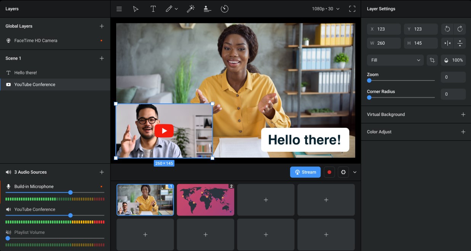Open the hamburger menu in the top toolbar
Image resolution: width=471 pixels, height=251 pixels.
(119, 9)
